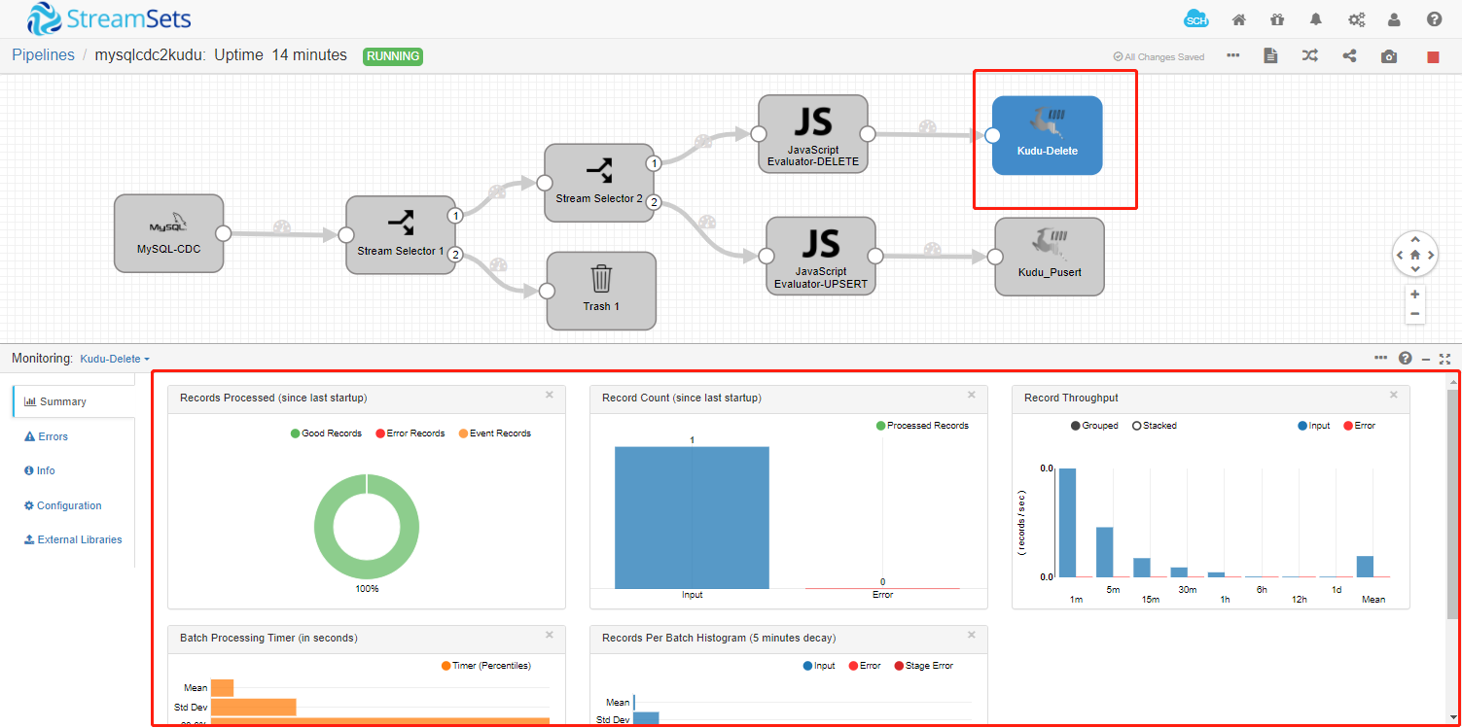Open the Configuration tab
Viewport: 1462px width, 728px height.
pos(62,505)
